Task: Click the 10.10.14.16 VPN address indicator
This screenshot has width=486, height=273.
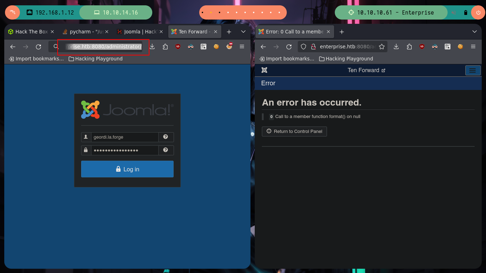Action: coord(116,12)
